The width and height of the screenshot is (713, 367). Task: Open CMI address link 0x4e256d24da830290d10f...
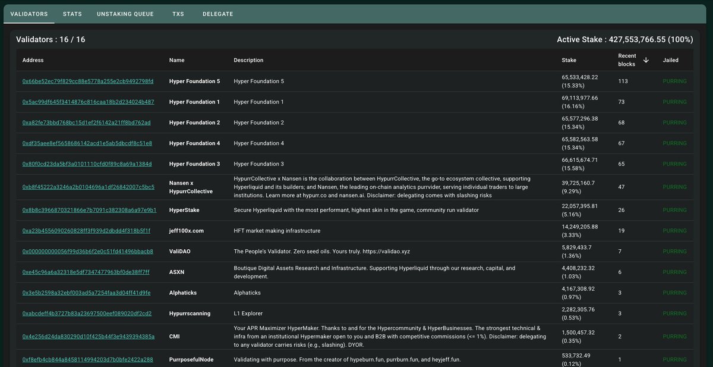(x=89, y=337)
